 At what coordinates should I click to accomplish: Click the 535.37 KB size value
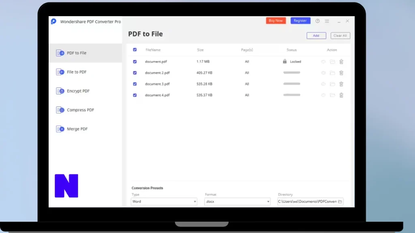(x=204, y=95)
